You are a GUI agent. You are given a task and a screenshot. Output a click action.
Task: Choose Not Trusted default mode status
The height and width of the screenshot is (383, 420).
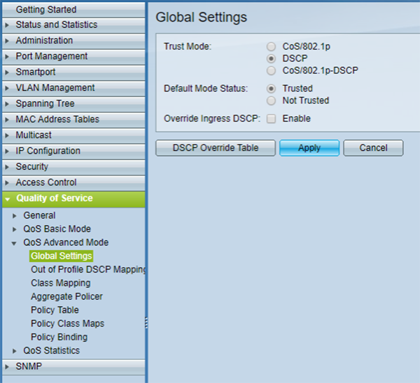click(x=271, y=101)
